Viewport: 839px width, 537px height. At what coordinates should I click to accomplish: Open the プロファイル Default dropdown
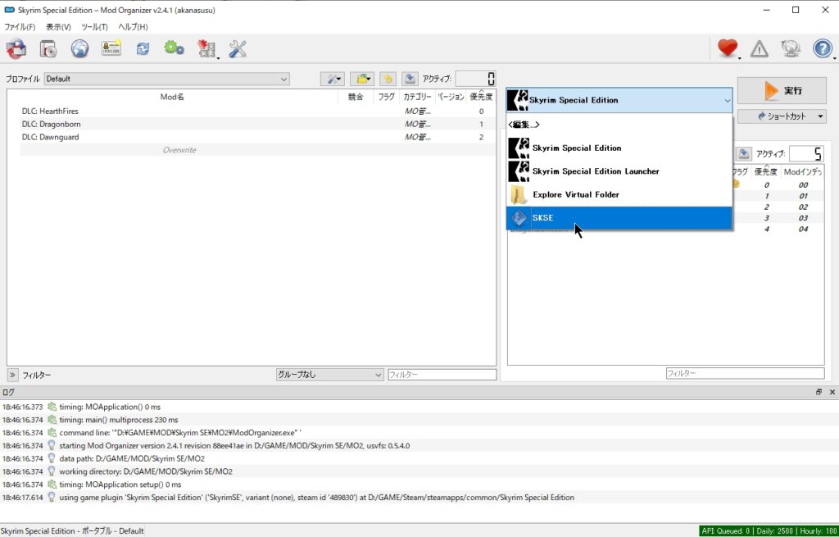tap(167, 79)
